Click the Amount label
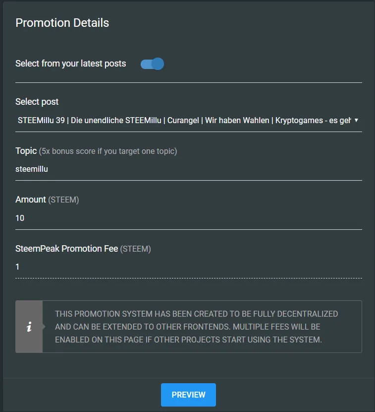The image size is (375, 412). (x=31, y=200)
